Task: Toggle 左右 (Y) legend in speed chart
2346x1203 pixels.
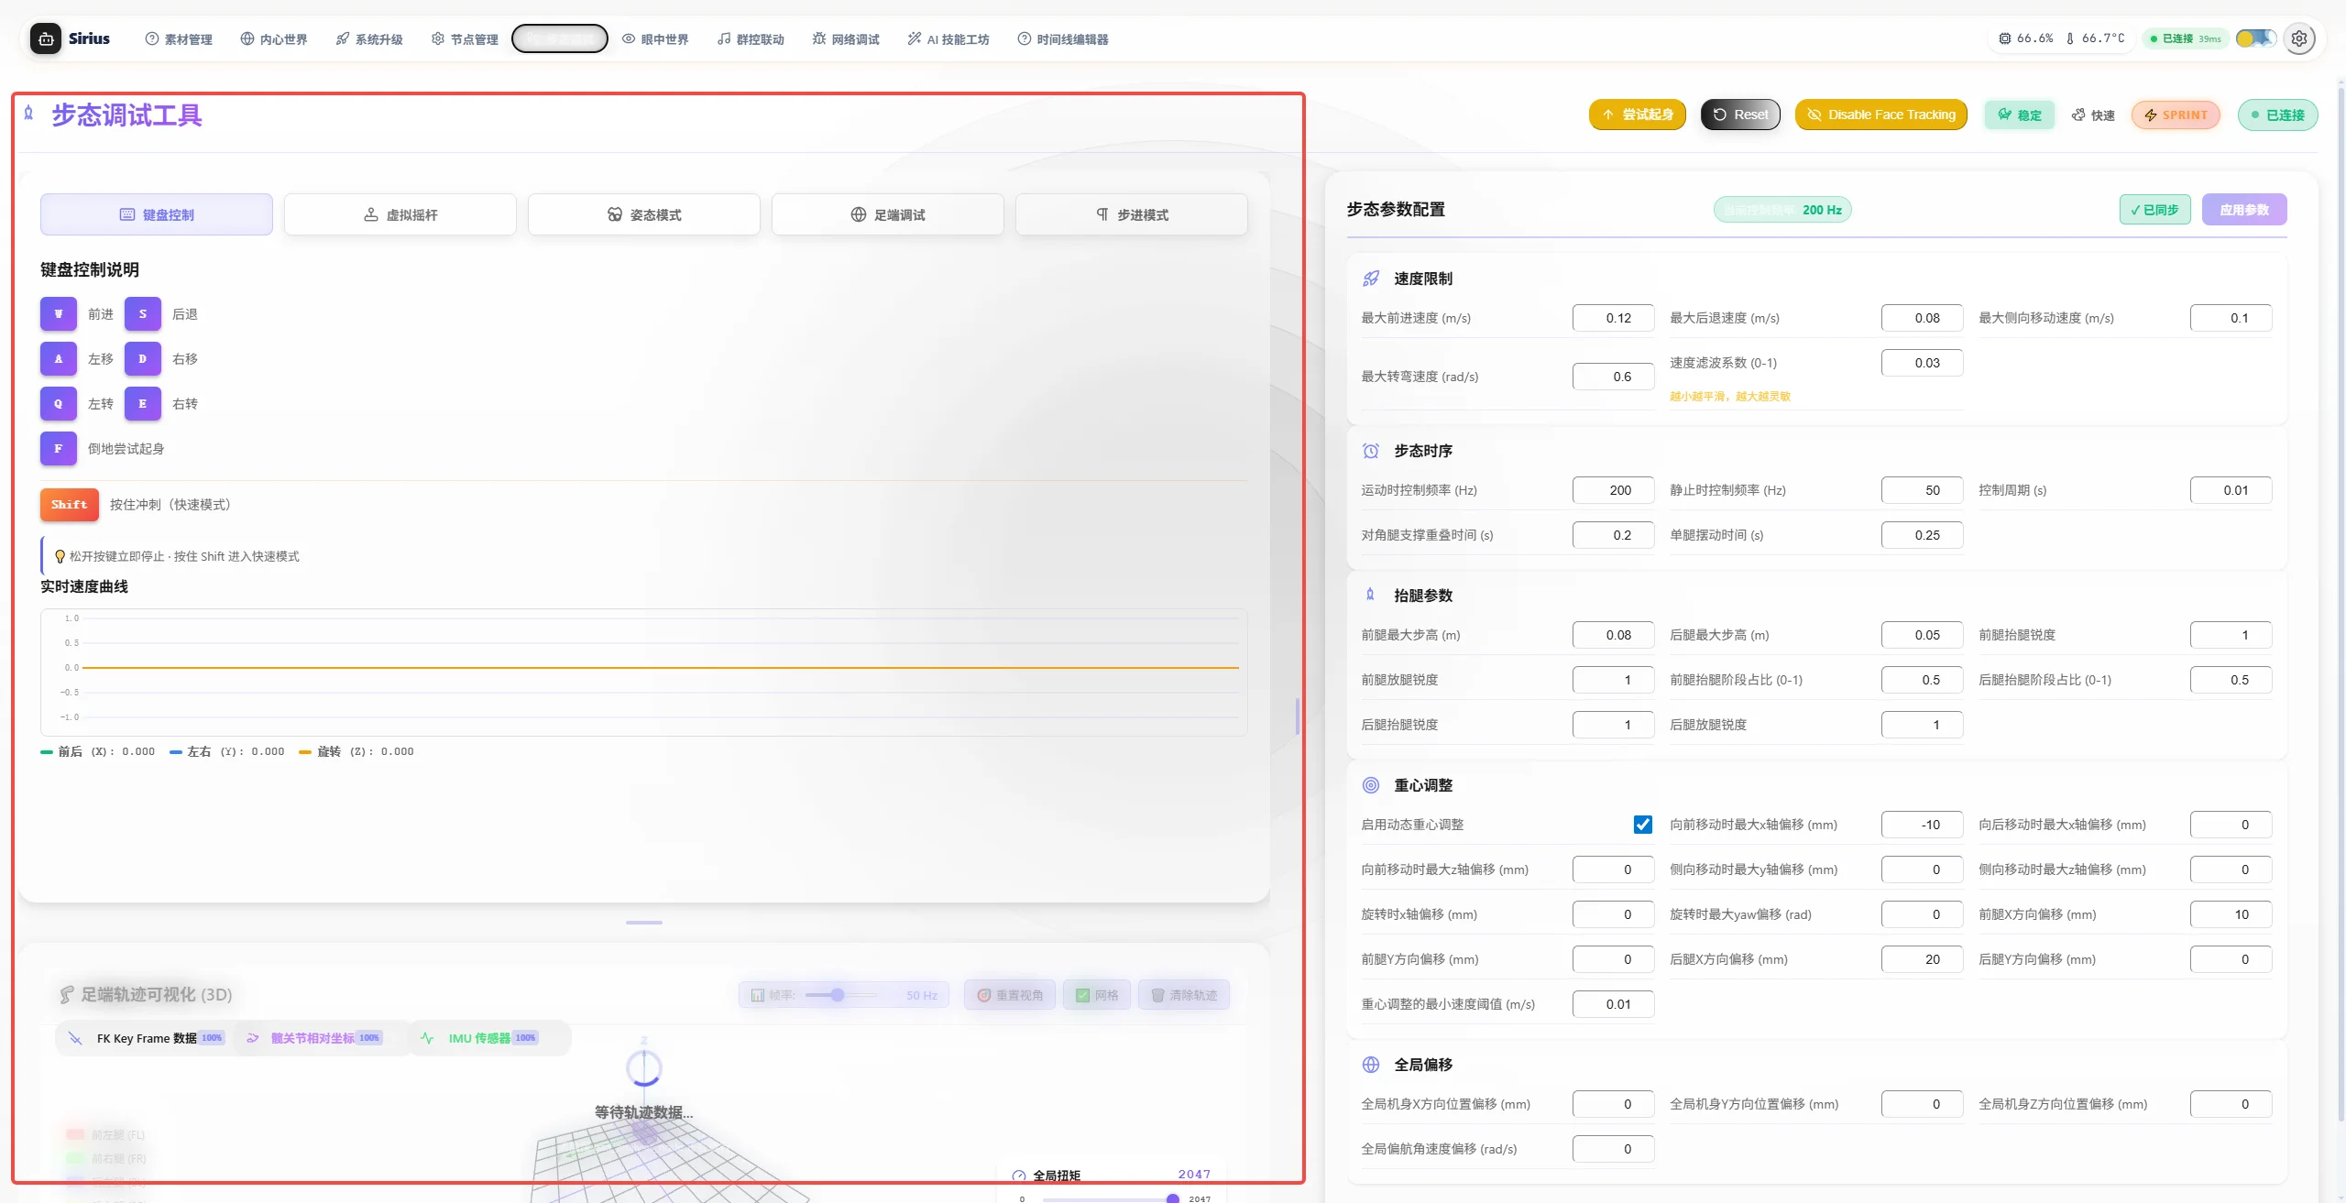Action: 227,751
